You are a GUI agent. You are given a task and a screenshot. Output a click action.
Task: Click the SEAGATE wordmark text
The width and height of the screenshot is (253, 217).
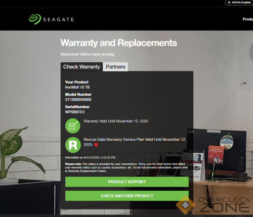58,20
